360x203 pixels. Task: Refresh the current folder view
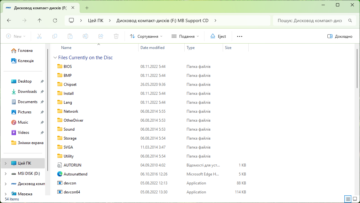[x=55, y=20]
